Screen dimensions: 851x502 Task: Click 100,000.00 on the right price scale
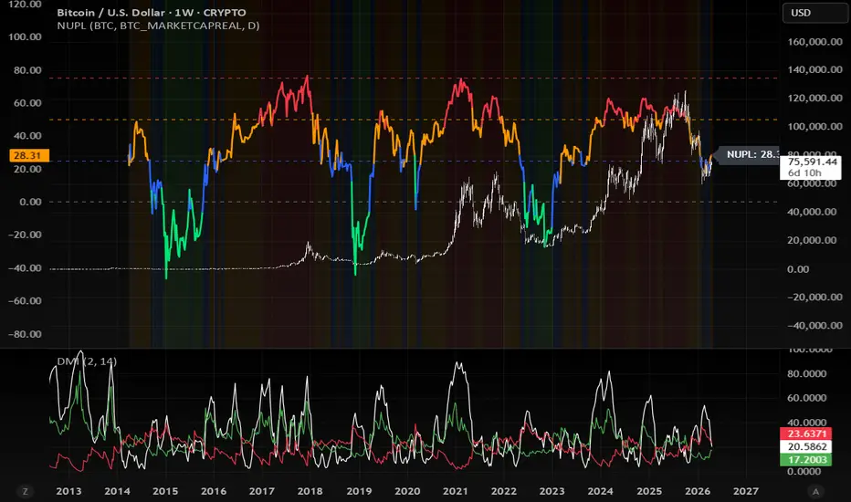pyautogui.click(x=814, y=127)
